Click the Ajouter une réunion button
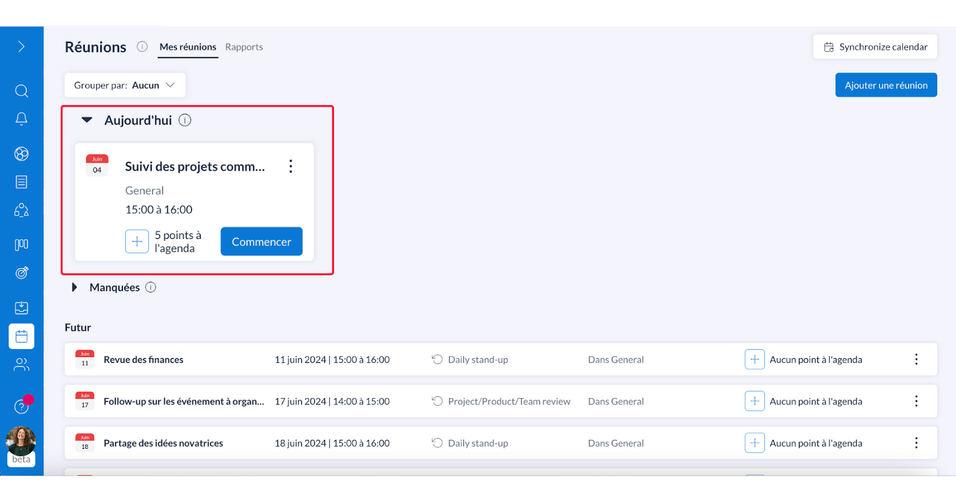The width and height of the screenshot is (956, 502). click(886, 85)
